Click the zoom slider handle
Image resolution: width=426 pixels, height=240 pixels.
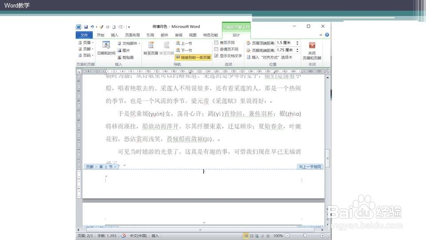click(x=305, y=236)
